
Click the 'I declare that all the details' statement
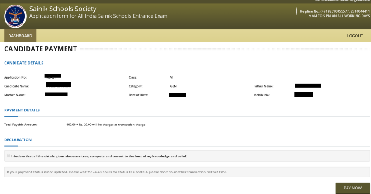99,156
